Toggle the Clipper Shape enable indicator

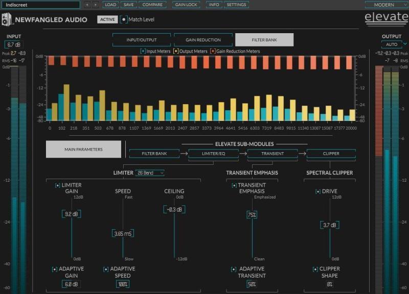point(315,269)
